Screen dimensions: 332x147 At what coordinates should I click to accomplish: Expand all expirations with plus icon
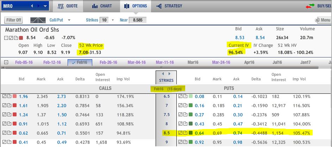[x=6, y=62]
